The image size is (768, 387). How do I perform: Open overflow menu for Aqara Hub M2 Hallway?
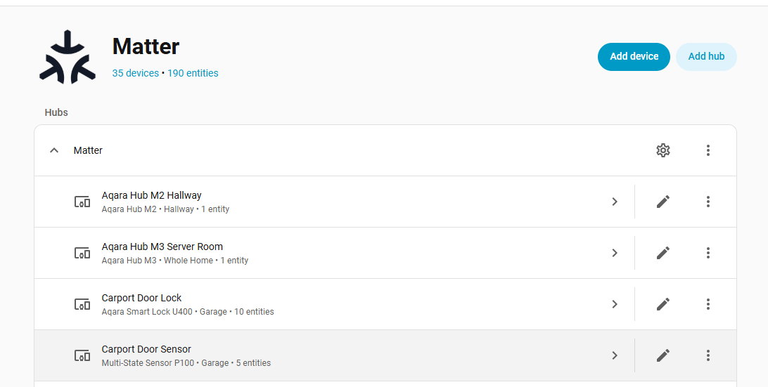[x=708, y=202]
